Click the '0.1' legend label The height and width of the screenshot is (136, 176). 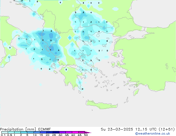tap(3, 135)
